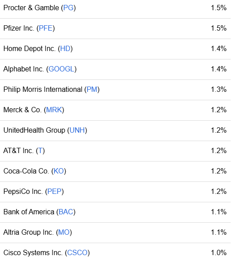The width and height of the screenshot is (232, 260).
Task: Click the Cisco Systems 1.0% weight
Action: (219, 252)
